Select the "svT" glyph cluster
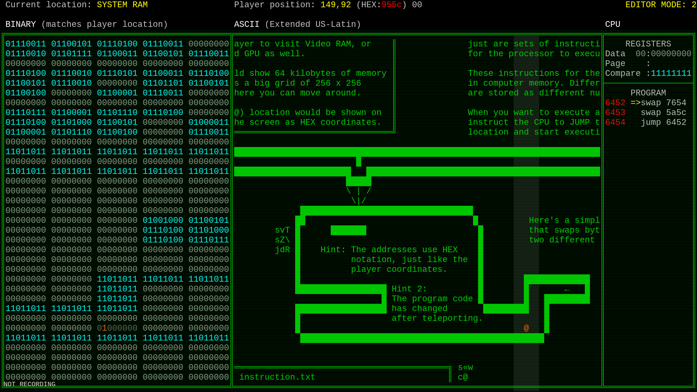Screen dimensions: 697x392 [282, 230]
